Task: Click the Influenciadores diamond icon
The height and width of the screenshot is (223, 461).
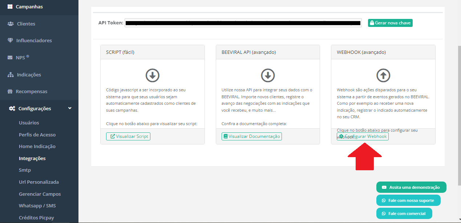Action: [x=10, y=40]
